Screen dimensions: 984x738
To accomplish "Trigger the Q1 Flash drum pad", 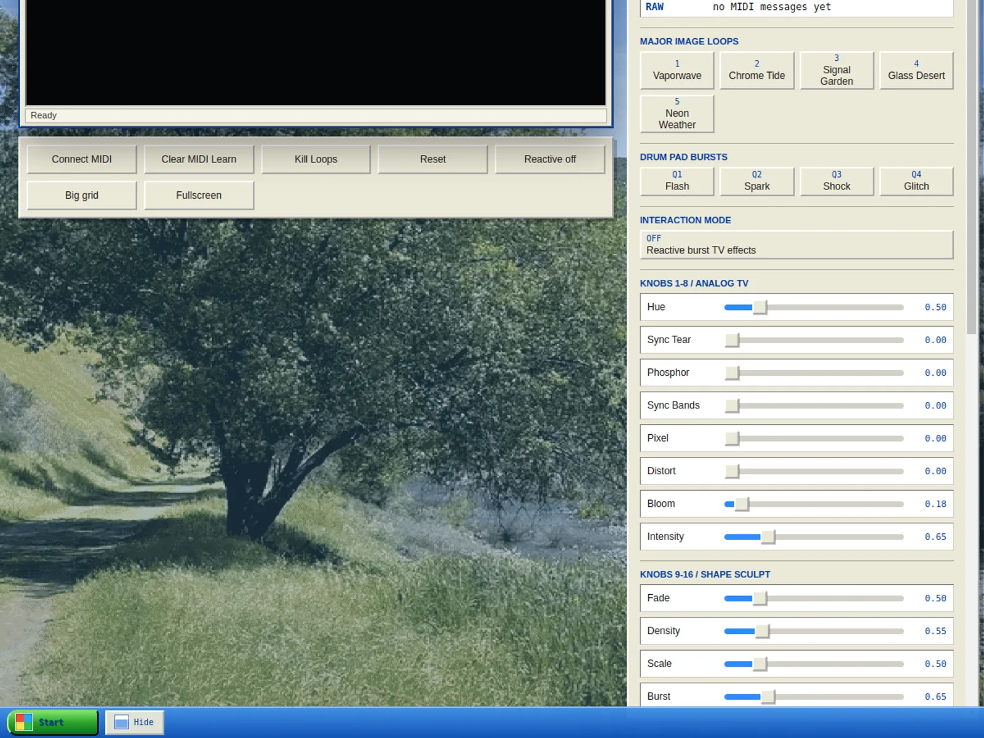I will [x=677, y=181].
